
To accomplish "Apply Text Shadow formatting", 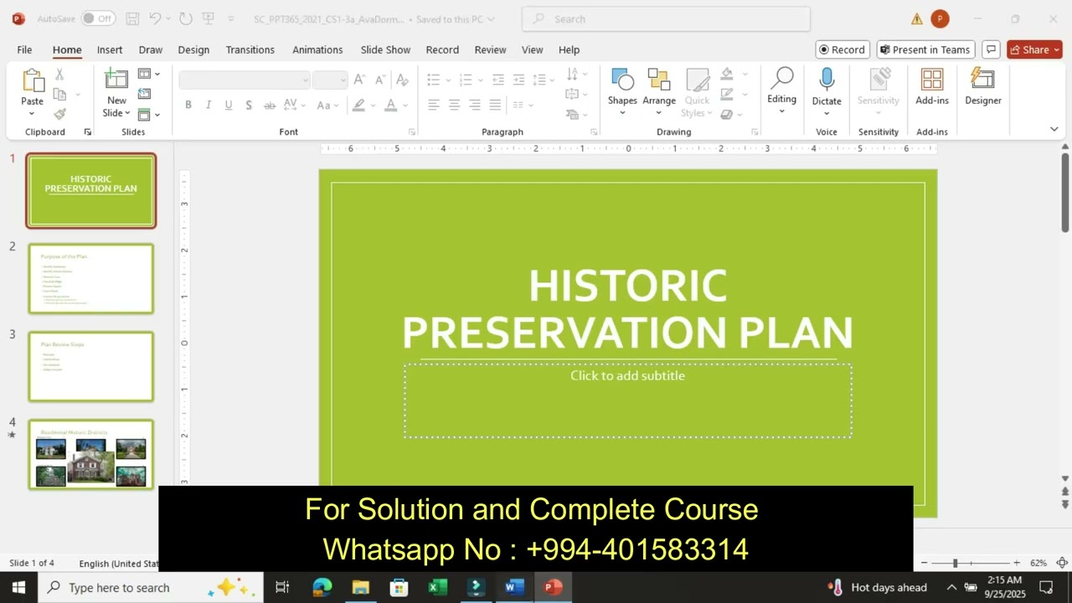I will point(249,105).
